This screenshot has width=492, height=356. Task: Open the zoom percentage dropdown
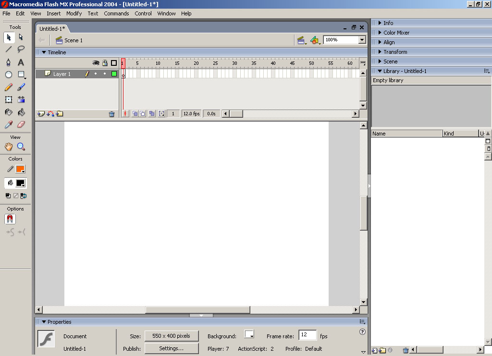click(x=362, y=40)
